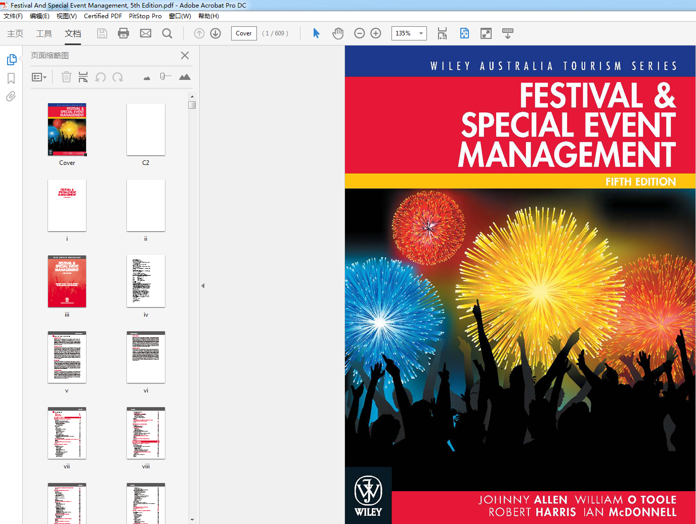Image resolution: width=696 pixels, height=524 pixels.
Task: Close the page thumbnails panel
Action: (x=185, y=56)
